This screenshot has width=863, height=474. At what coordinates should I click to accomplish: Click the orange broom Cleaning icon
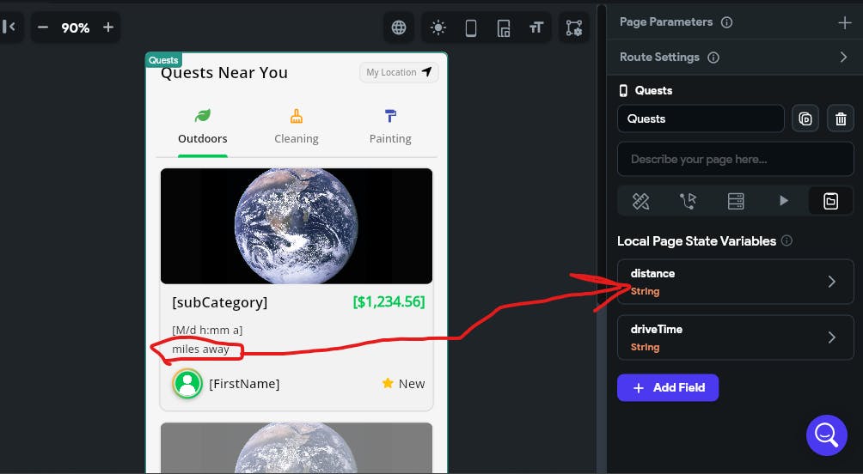[296, 115]
